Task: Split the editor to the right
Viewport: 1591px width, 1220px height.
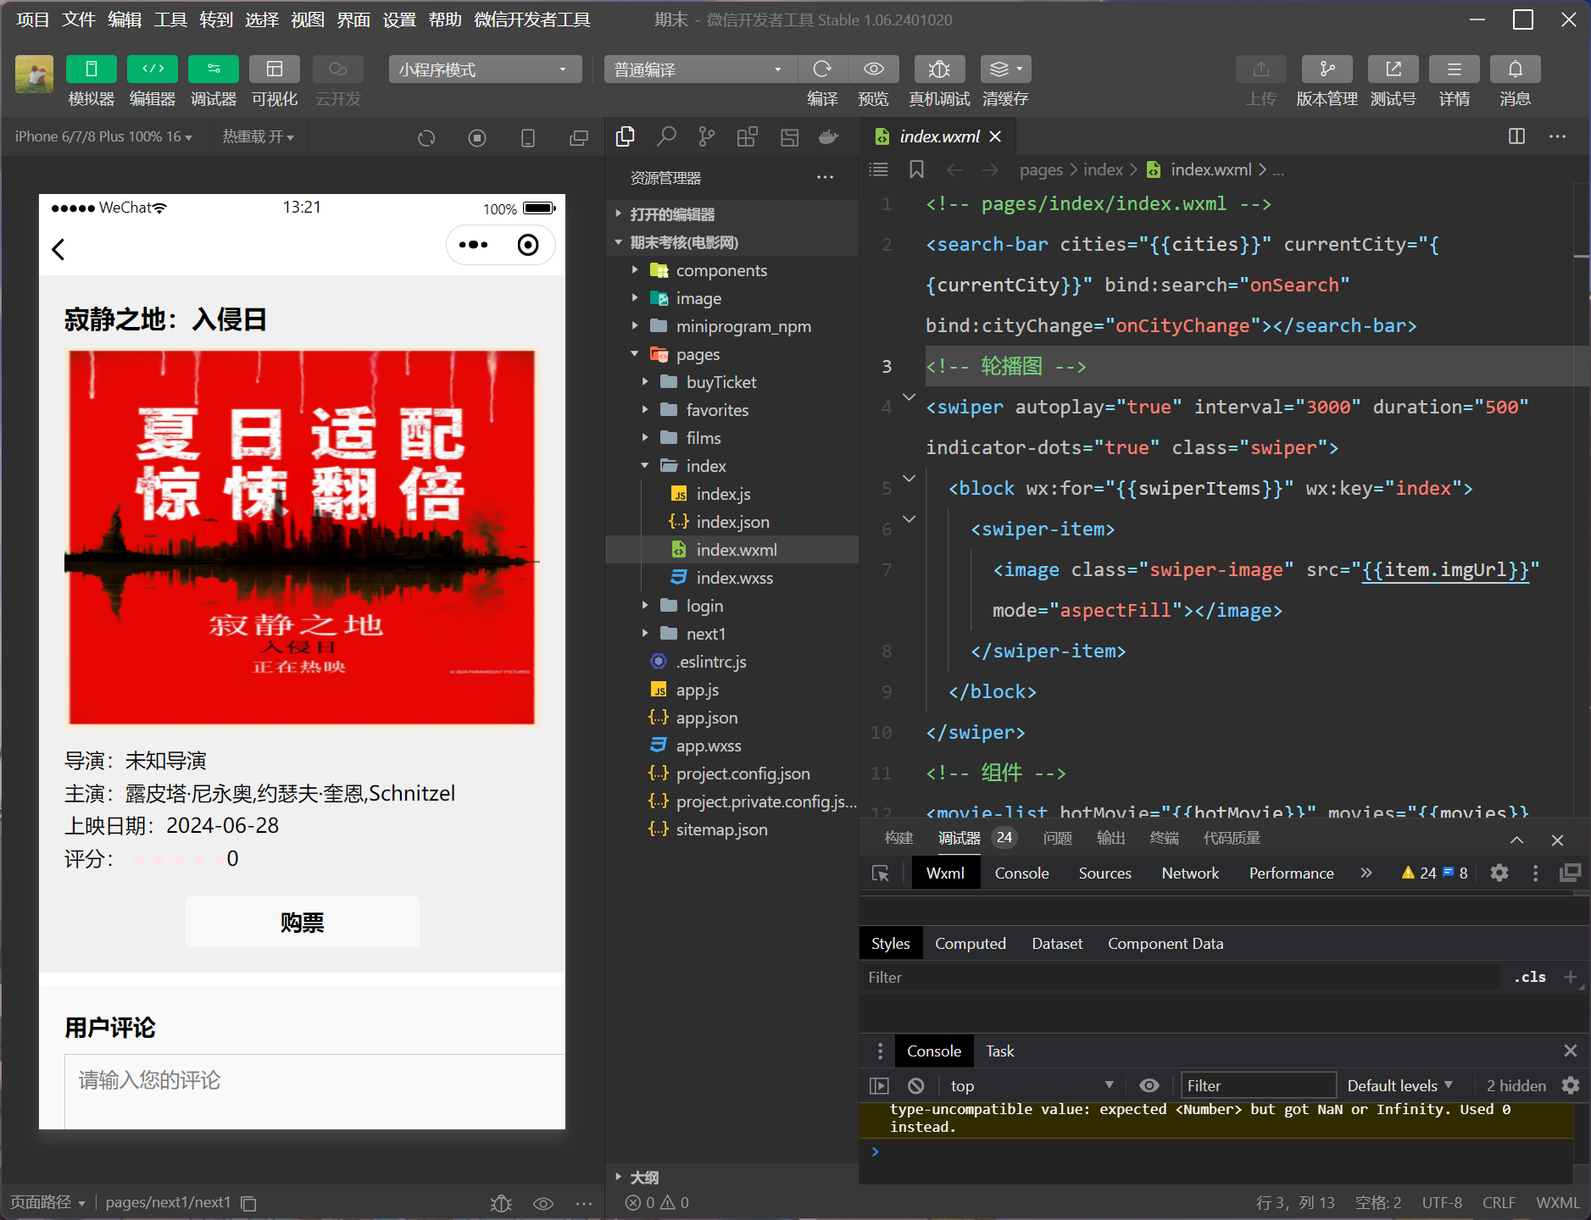Action: click(x=1517, y=136)
